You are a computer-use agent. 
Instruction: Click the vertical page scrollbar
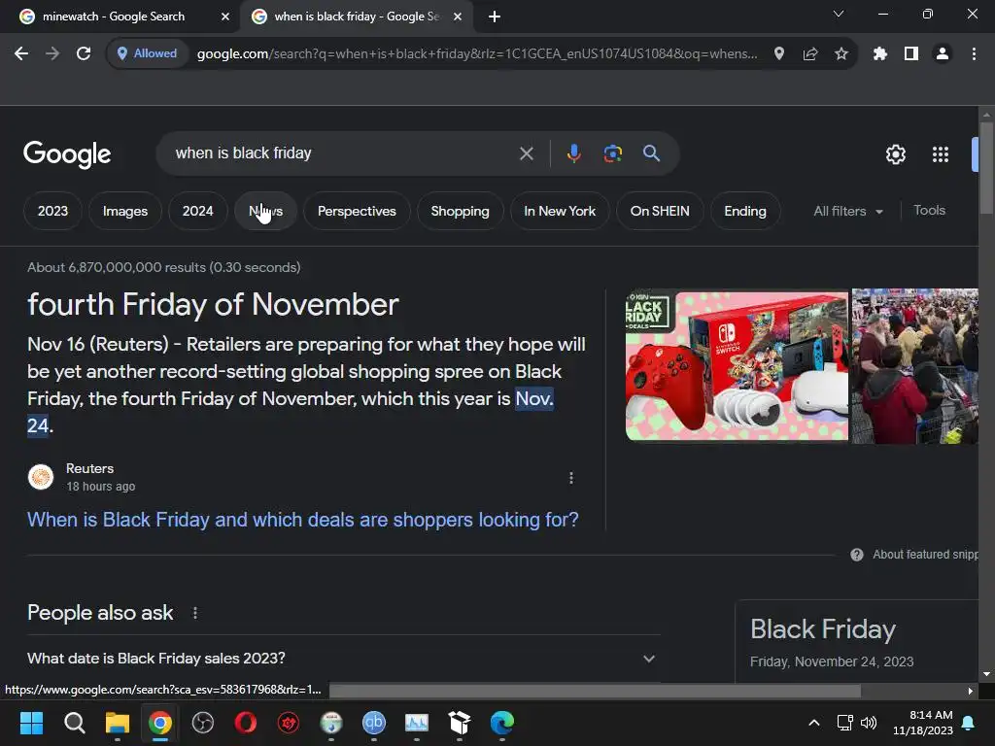985,168
